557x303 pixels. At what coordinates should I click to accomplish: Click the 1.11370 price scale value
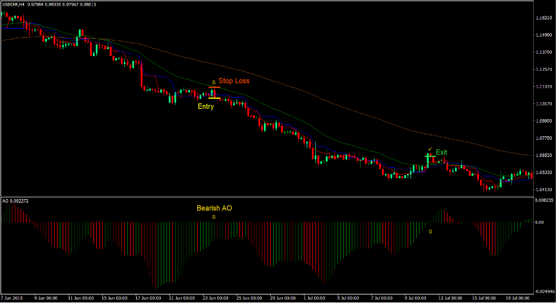click(544, 86)
